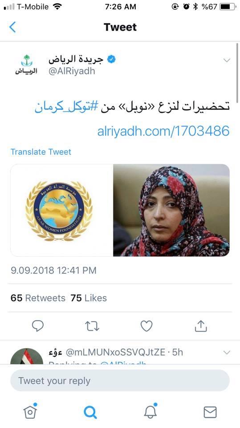The image size is (240, 428).
Task: Retweet using the retweet arrows icon
Action: coord(92,326)
